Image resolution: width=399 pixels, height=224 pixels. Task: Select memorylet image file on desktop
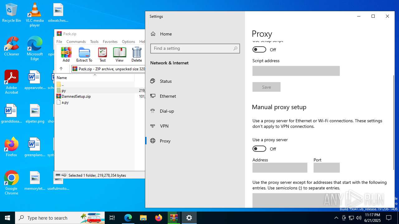(x=35, y=181)
